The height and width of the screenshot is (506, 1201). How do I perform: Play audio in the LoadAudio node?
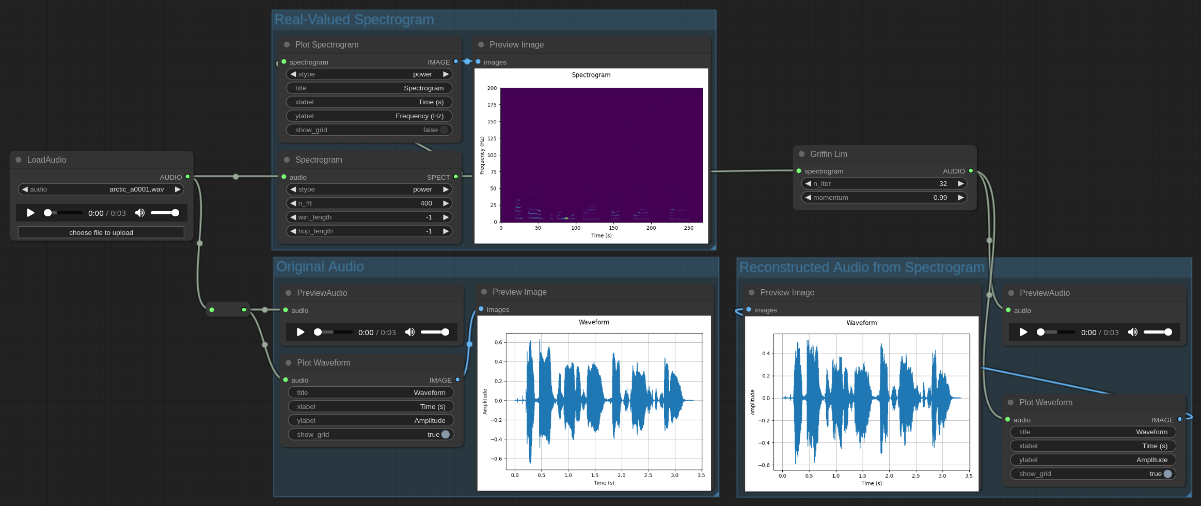[x=30, y=213]
